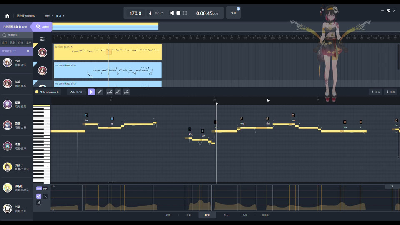Filter singers by 童声 tag
The width and height of the screenshot is (400, 225).
[29, 42]
